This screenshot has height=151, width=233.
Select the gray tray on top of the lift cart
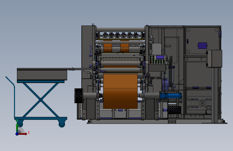click(42, 74)
